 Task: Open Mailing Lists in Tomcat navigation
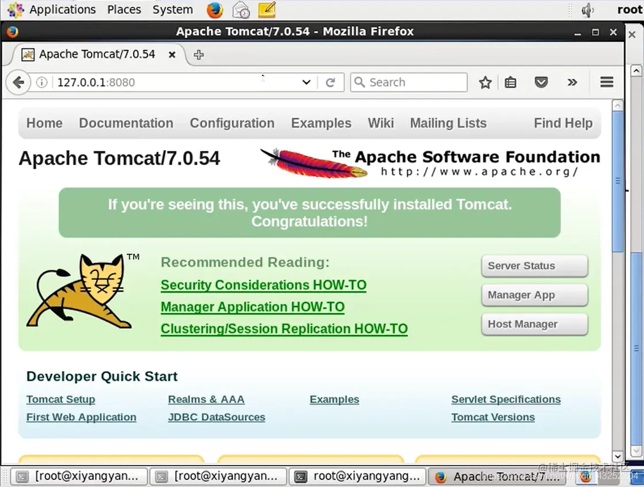click(448, 123)
